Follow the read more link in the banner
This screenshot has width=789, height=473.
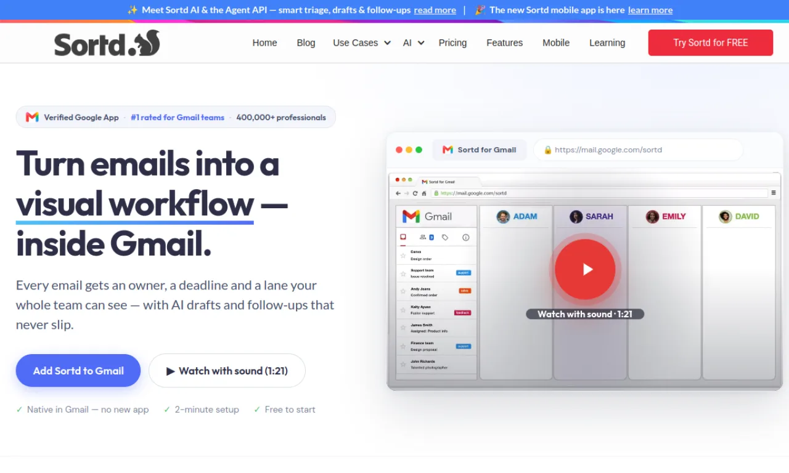point(435,10)
